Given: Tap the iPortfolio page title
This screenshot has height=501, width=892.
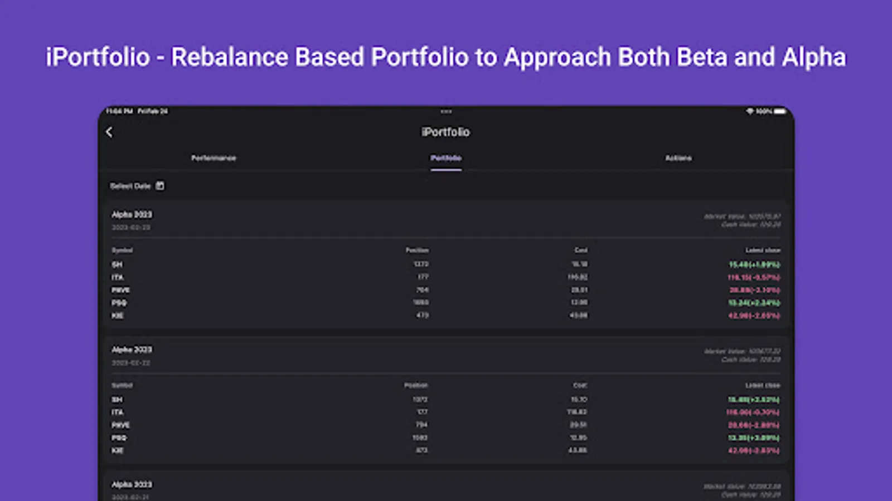Looking at the screenshot, I should pos(445,132).
